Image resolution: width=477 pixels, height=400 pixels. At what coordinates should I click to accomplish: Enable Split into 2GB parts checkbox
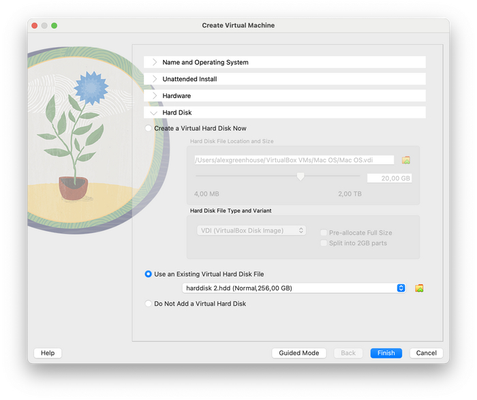coord(324,243)
